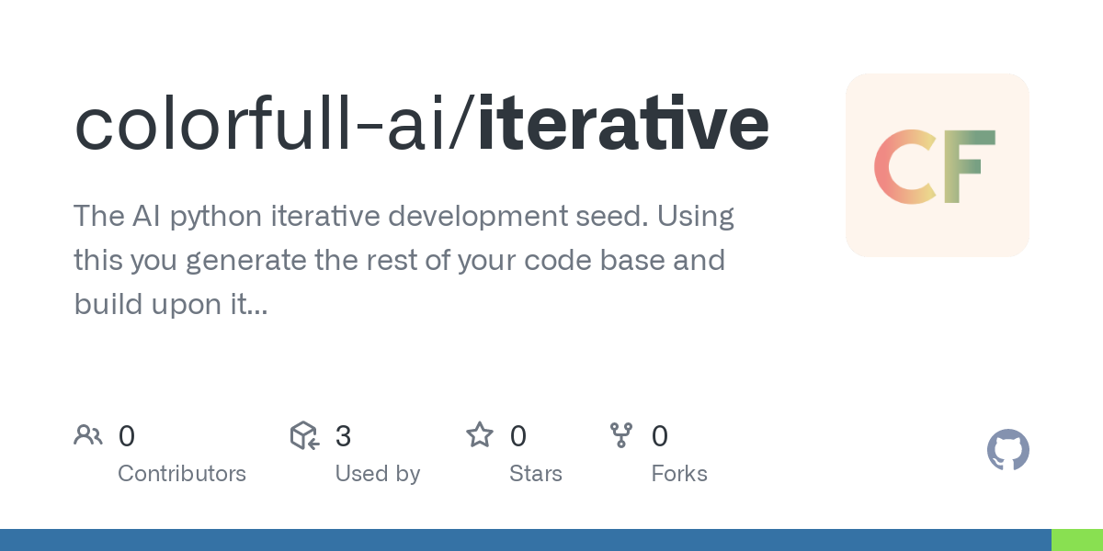Select the Contributors label

[x=182, y=474]
